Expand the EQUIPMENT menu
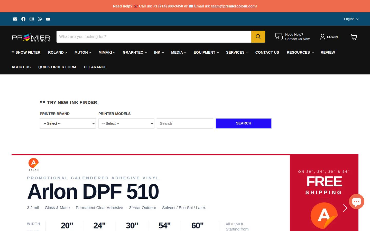The width and height of the screenshot is (370, 231). click(206, 52)
